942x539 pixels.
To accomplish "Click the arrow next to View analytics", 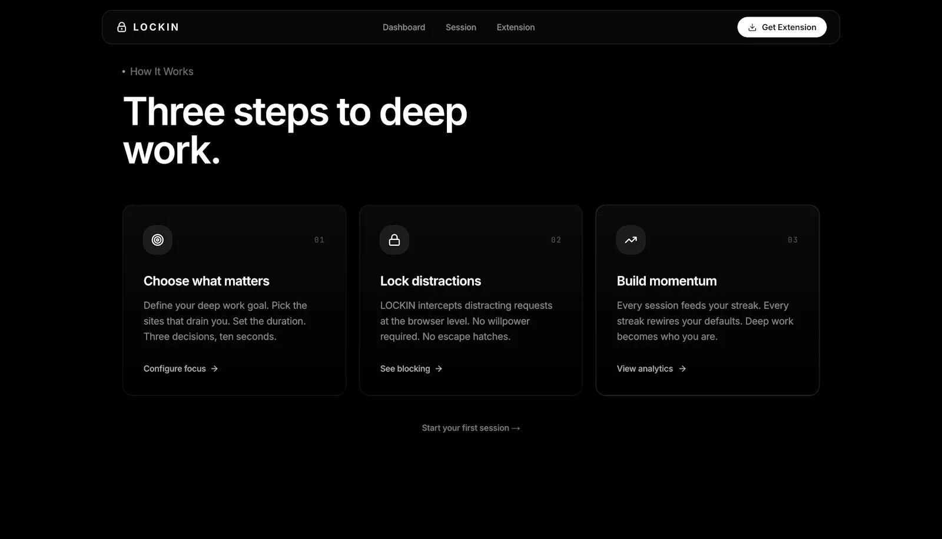I will tap(682, 368).
